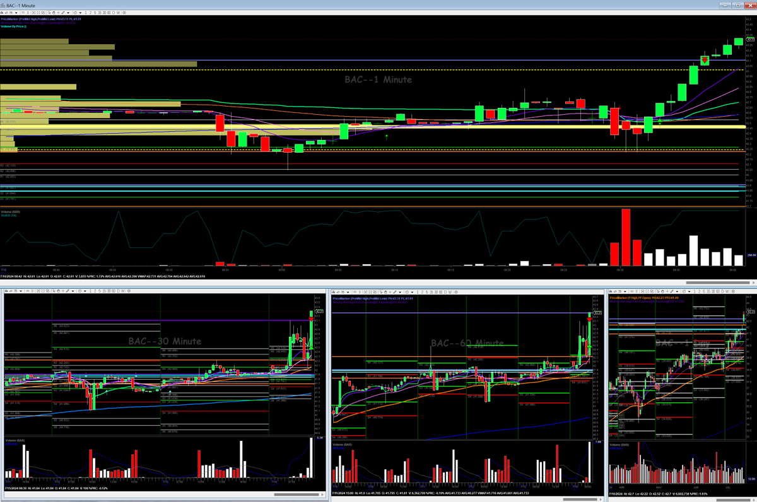Image resolution: width=757 pixels, height=502 pixels.
Task: Select the hand pan tool in BAC 1 Minute toolbar
Action: (x=54, y=13)
